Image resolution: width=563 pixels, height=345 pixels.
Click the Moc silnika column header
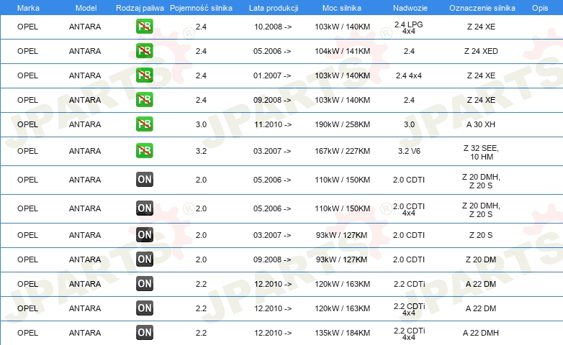[342, 8]
